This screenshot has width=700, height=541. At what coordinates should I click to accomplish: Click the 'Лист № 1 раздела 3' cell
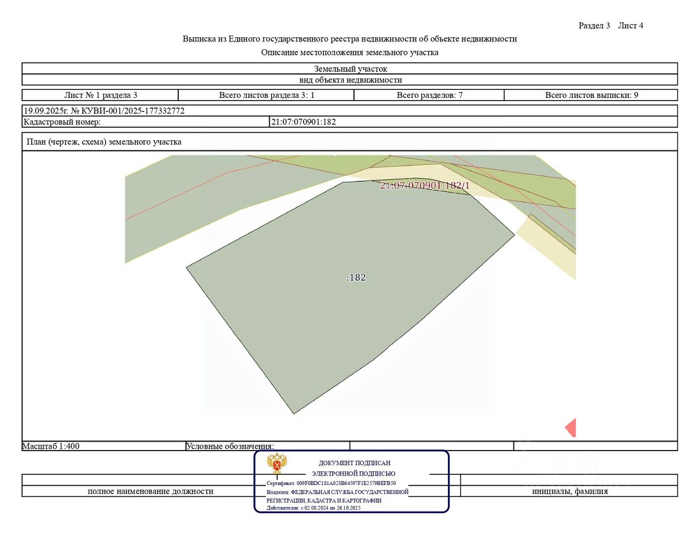(x=100, y=95)
